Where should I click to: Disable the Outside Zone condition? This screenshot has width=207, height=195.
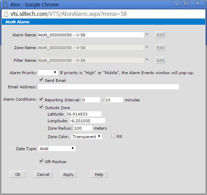tap(41, 107)
